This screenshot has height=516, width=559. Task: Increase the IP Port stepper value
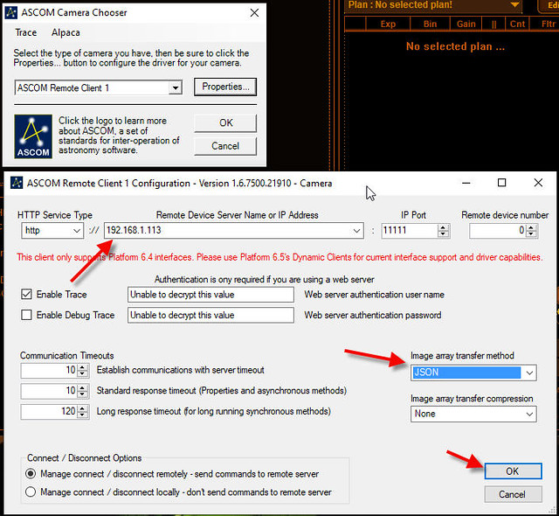[x=443, y=227]
